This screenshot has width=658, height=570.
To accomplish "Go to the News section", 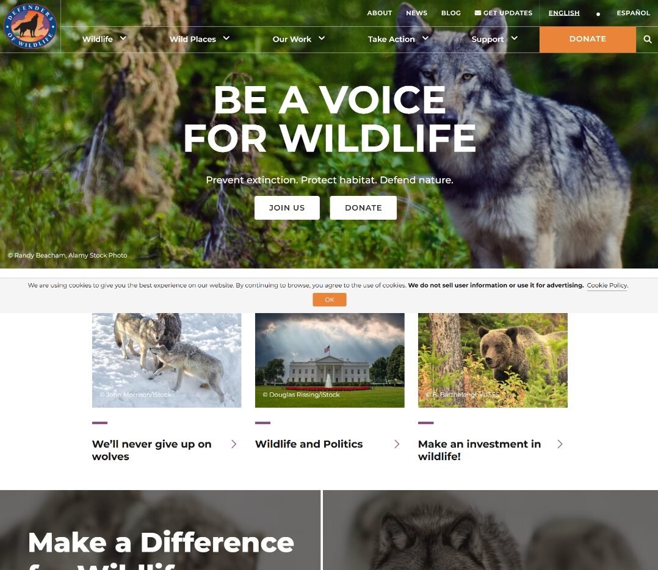I will (416, 13).
